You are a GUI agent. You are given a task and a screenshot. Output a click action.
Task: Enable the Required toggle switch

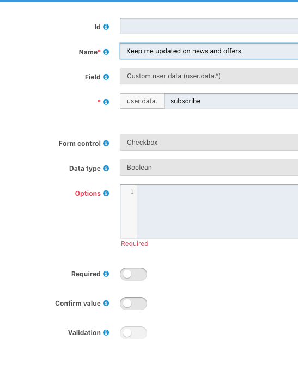(133, 274)
